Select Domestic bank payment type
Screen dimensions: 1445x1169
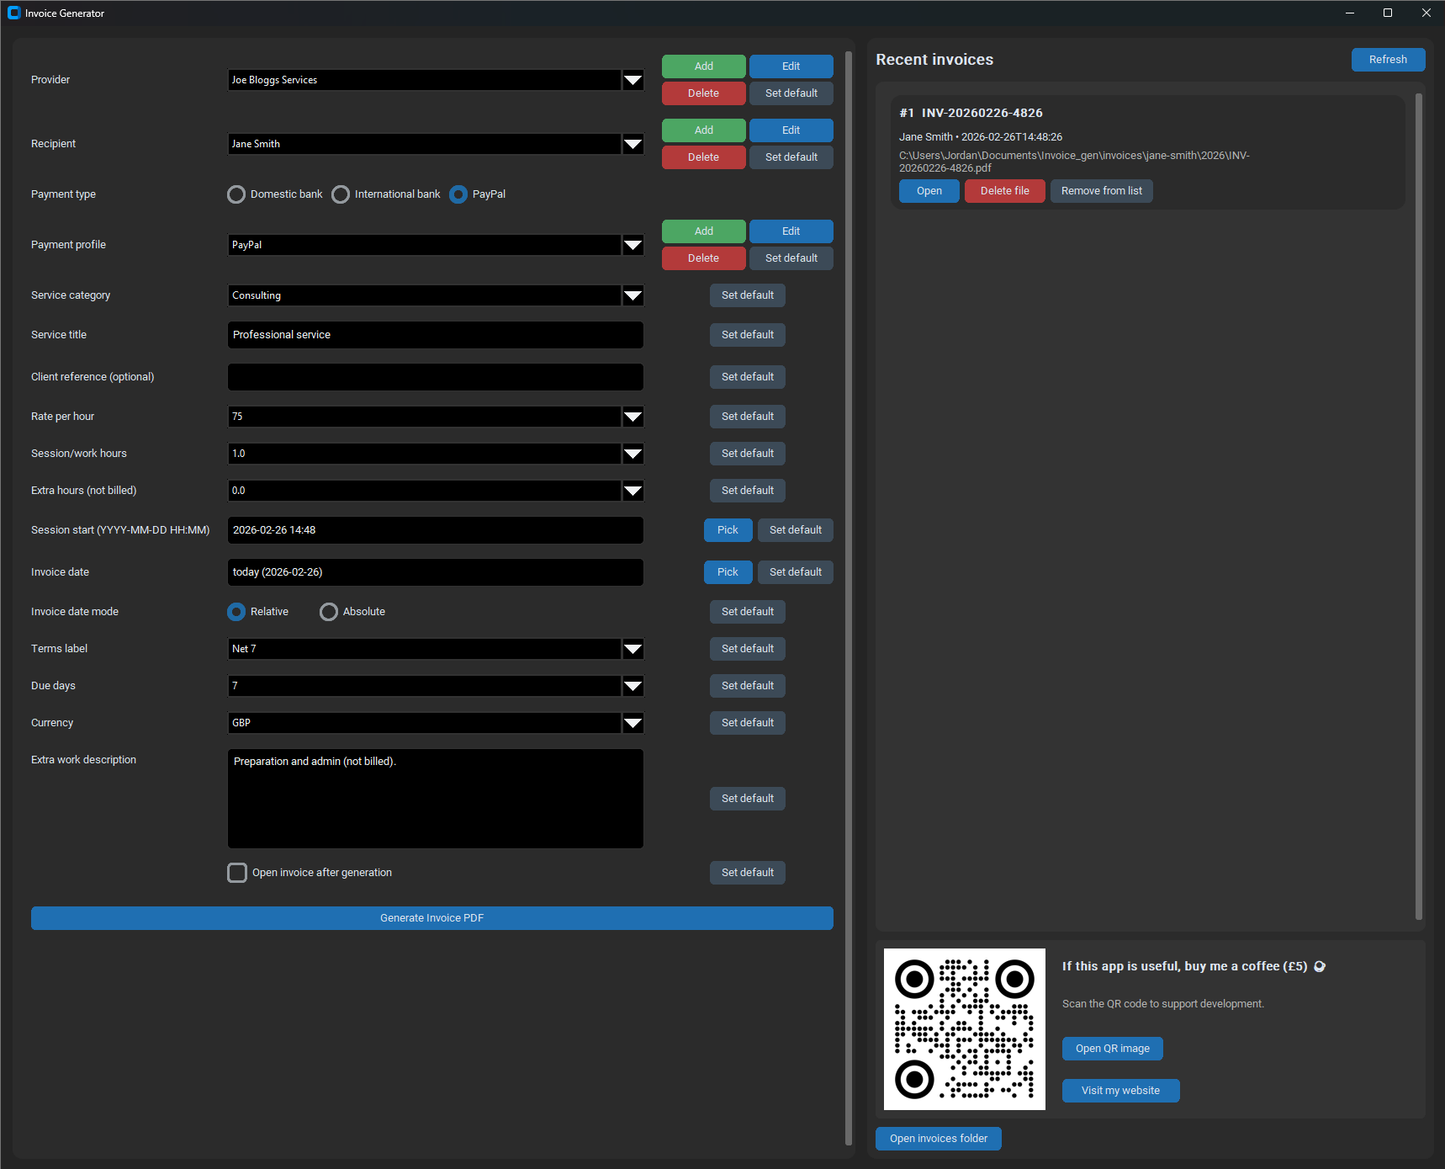click(x=236, y=194)
